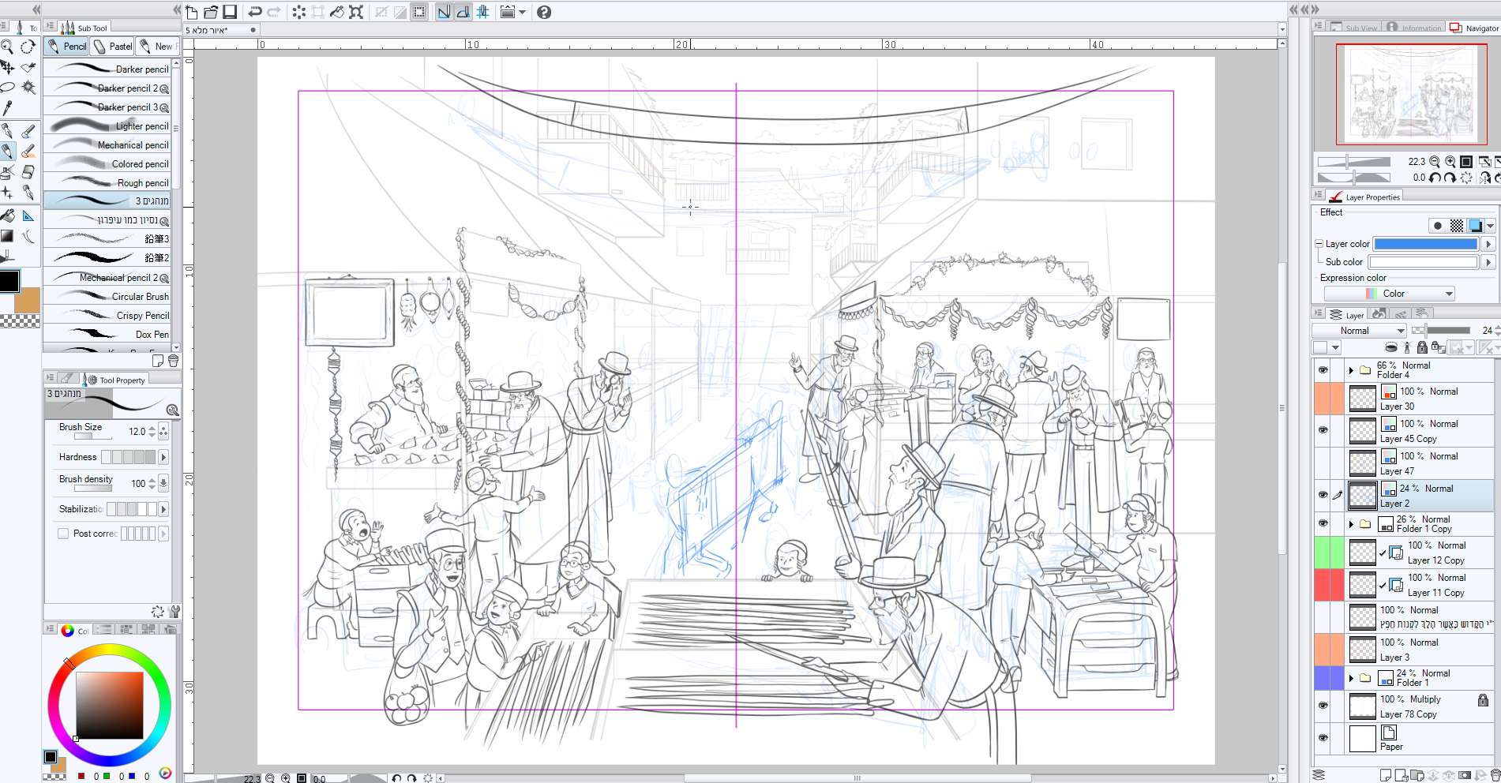Select the Gradient tool
This screenshot has width=1501, height=783.
(x=7, y=235)
